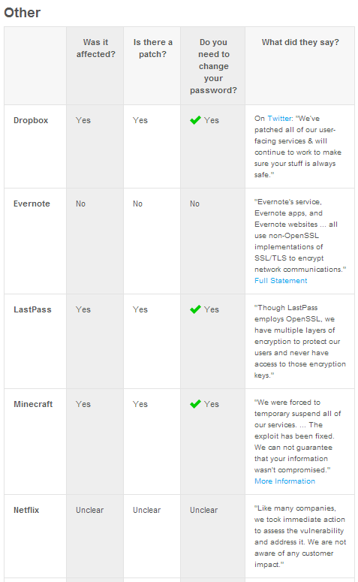The height and width of the screenshot is (582, 358).
Task: Select the Evernote row label
Action: 32,204
